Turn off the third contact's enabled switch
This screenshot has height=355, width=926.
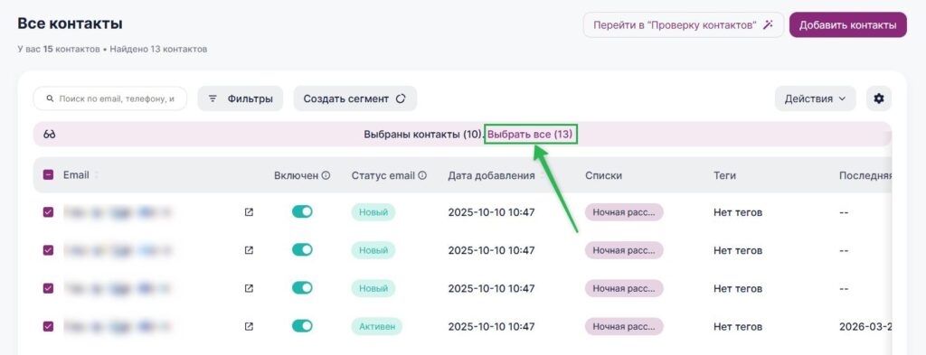point(302,288)
